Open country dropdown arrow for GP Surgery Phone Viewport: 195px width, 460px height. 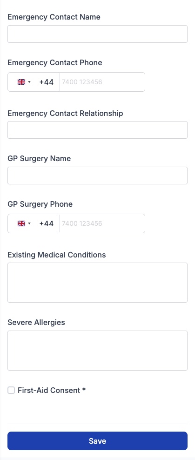coord(29,224)
